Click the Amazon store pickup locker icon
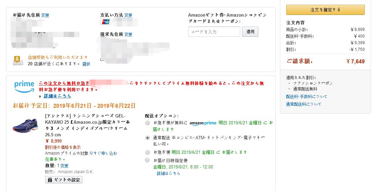The image size is (377, 191). (x=18, y=61)
